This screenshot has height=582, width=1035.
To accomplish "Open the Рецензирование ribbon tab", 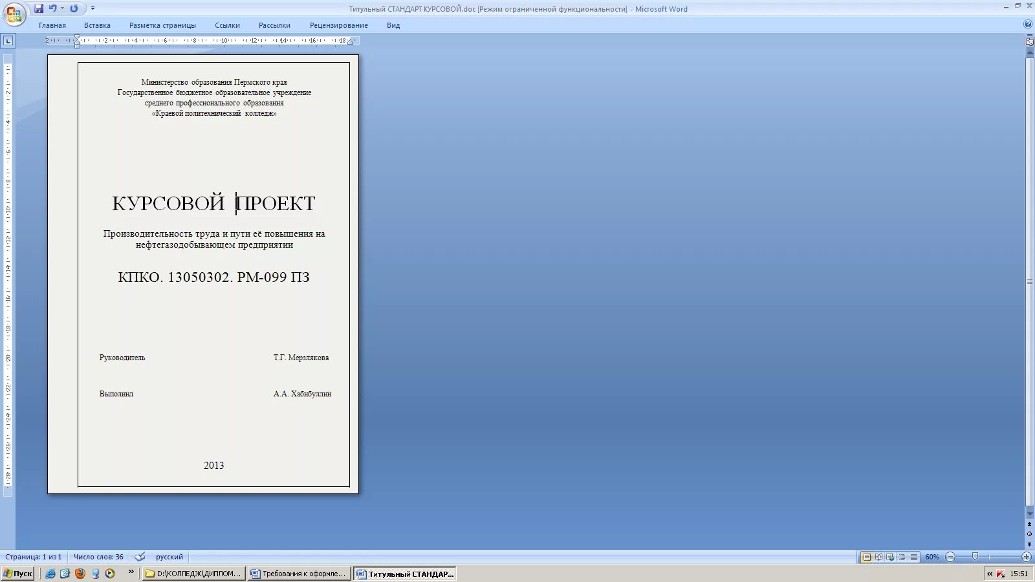I will pyautogui.click(x=339, y=25).
